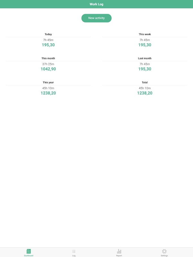Switch to the Report tab label
The image size is (193, 257).
coord(119,255)
